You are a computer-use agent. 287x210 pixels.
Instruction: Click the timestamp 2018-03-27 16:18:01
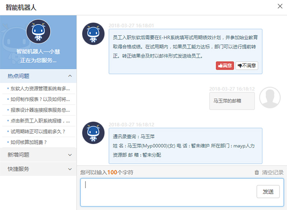(131, 25)
